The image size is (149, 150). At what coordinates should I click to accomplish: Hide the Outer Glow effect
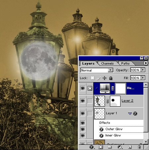[x=82, y=129]
